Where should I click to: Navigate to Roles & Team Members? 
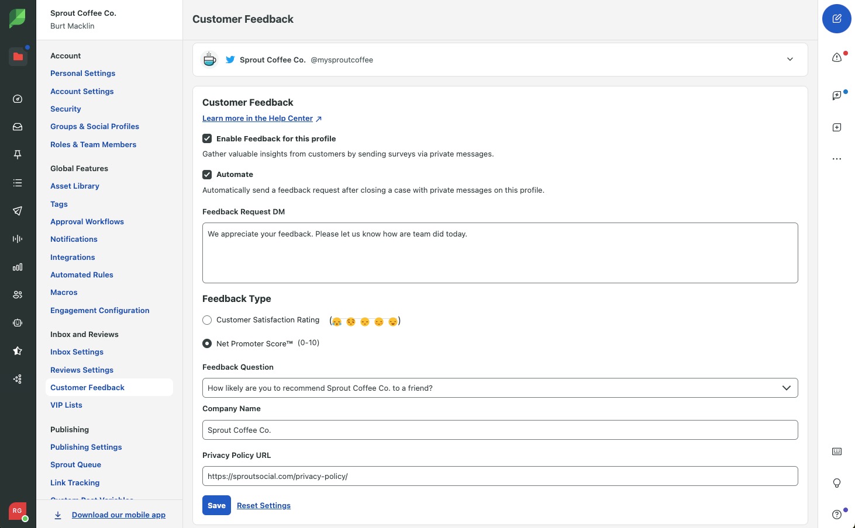tap(93, 145)
